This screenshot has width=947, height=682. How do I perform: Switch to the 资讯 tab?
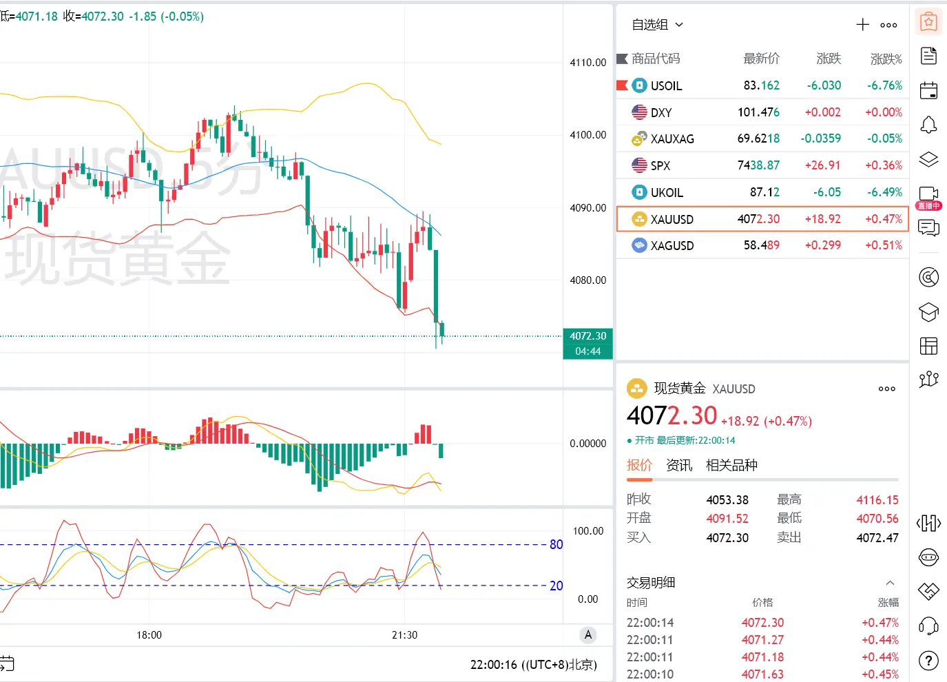coord(679,465)
